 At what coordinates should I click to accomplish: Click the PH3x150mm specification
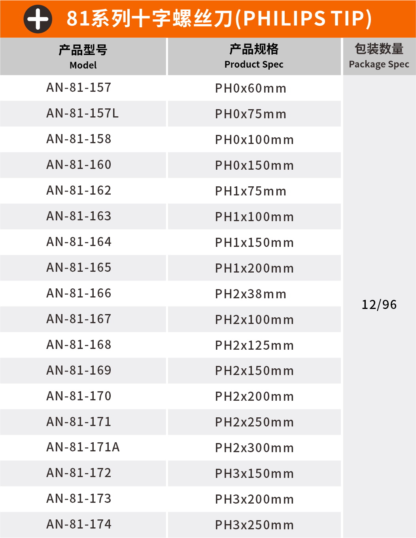tap(254, 474)
